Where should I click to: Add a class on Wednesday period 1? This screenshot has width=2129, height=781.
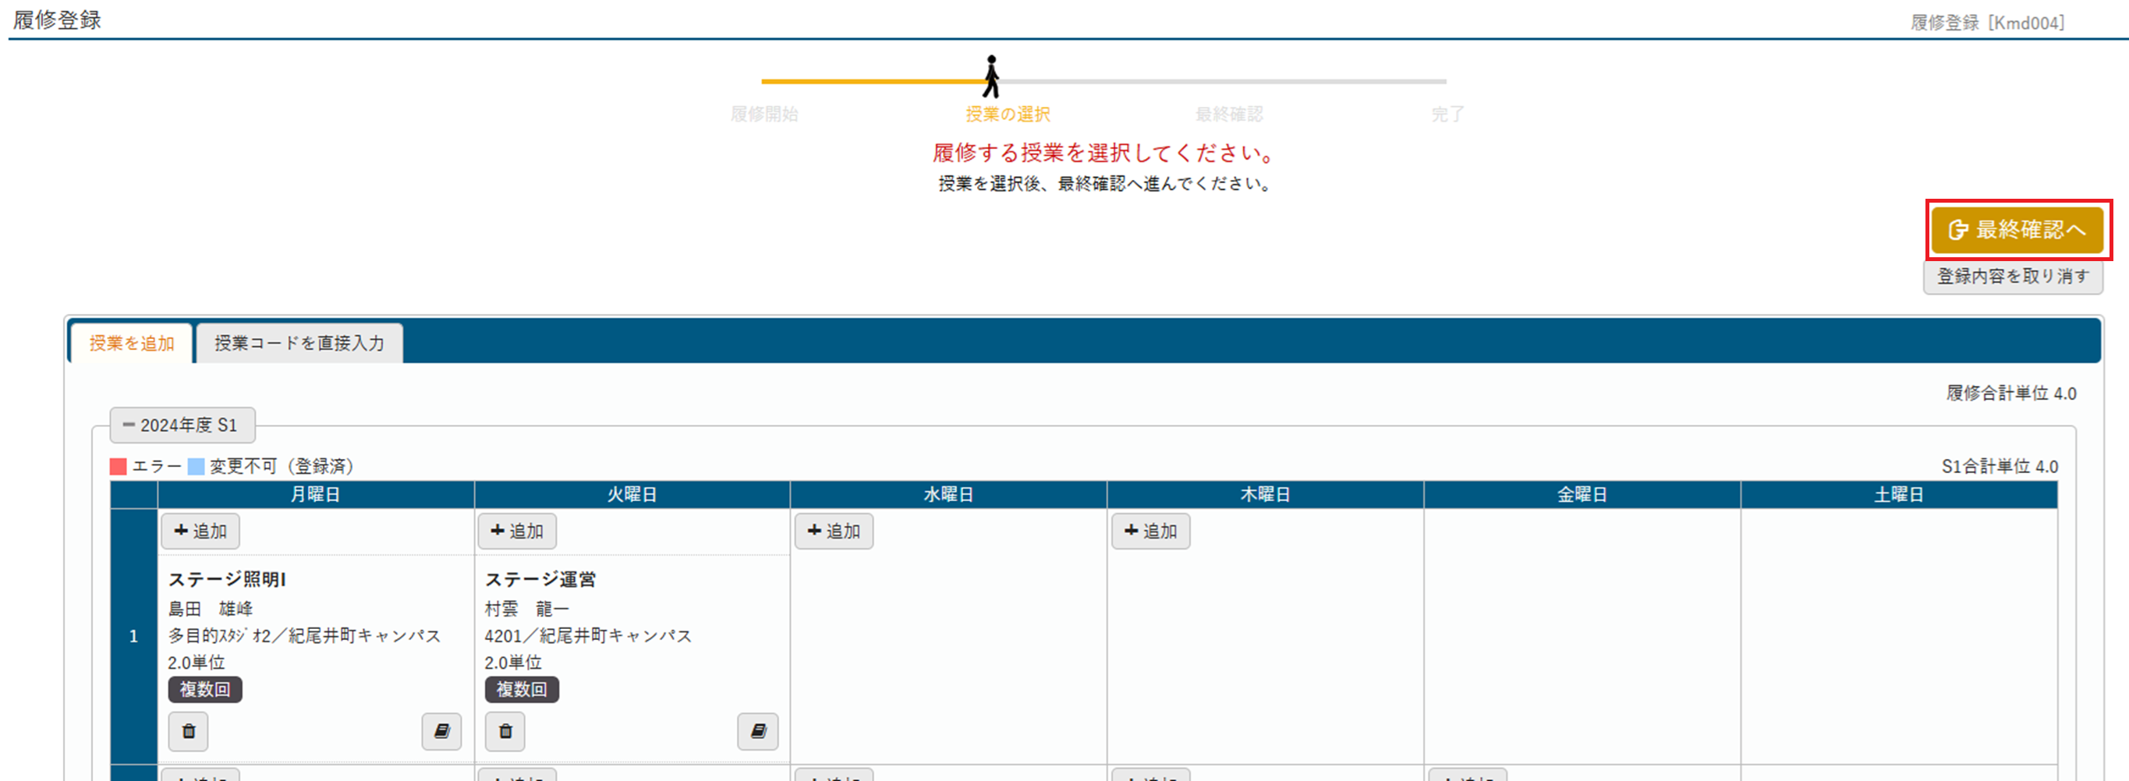tap(833, 531)
